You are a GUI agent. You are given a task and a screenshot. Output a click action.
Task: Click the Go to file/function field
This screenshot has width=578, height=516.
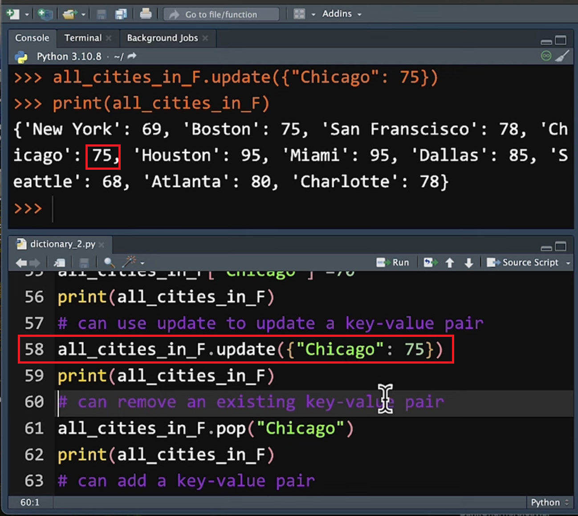pos(221,14)
